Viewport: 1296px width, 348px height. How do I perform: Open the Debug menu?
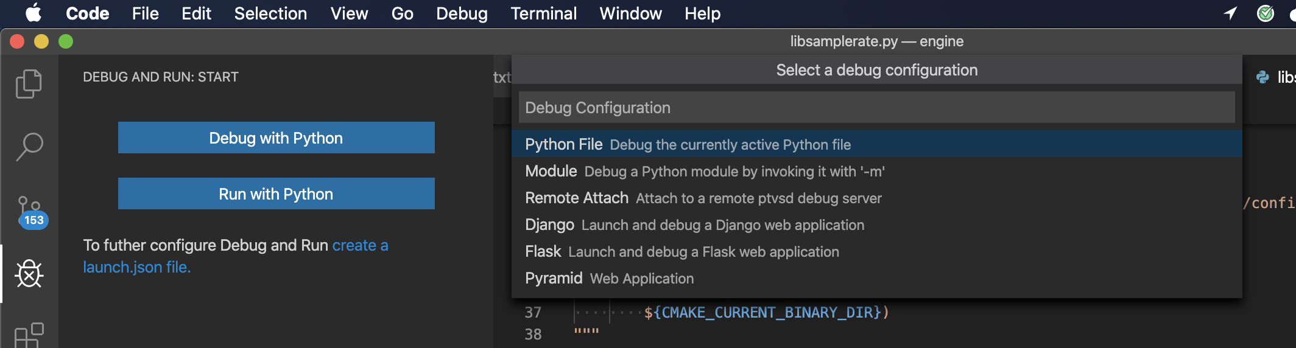[462, 13]
